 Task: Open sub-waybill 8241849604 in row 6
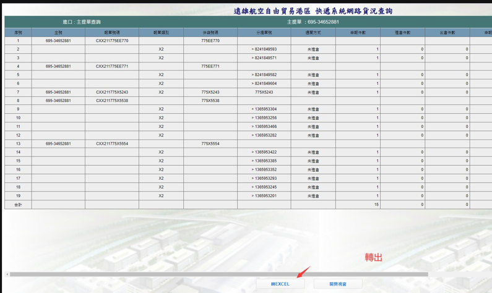265,83
